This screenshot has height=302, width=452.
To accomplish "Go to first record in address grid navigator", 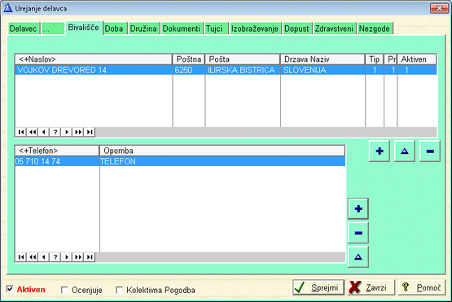I will point(20,132).
